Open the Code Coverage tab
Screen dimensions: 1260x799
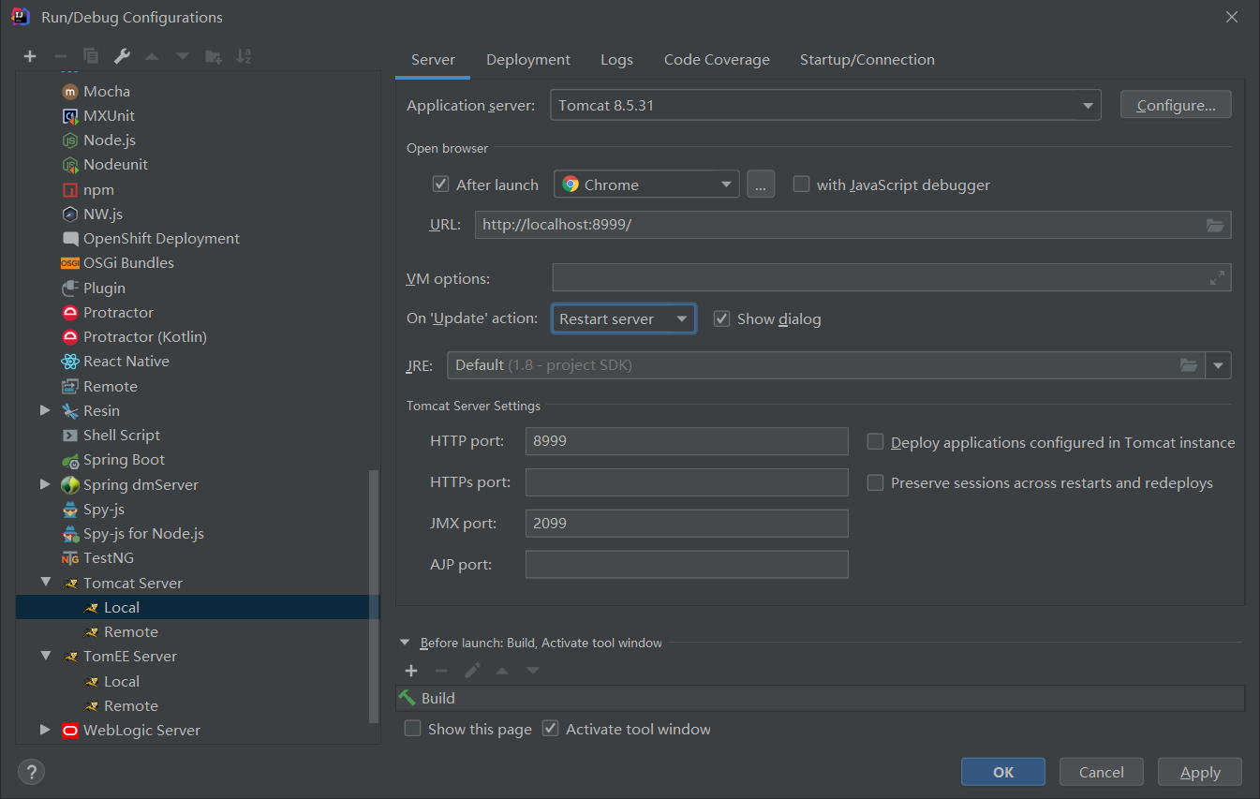[x=717, y=60]
